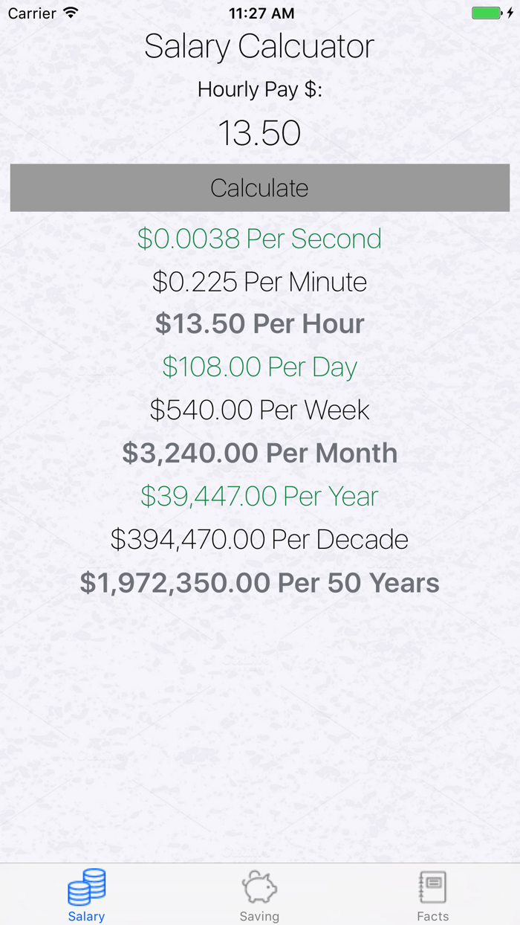The height and width of the screenshot is (925, 520).
Task: Open the Facts notebook icon
Action: [x=433, y=885]
